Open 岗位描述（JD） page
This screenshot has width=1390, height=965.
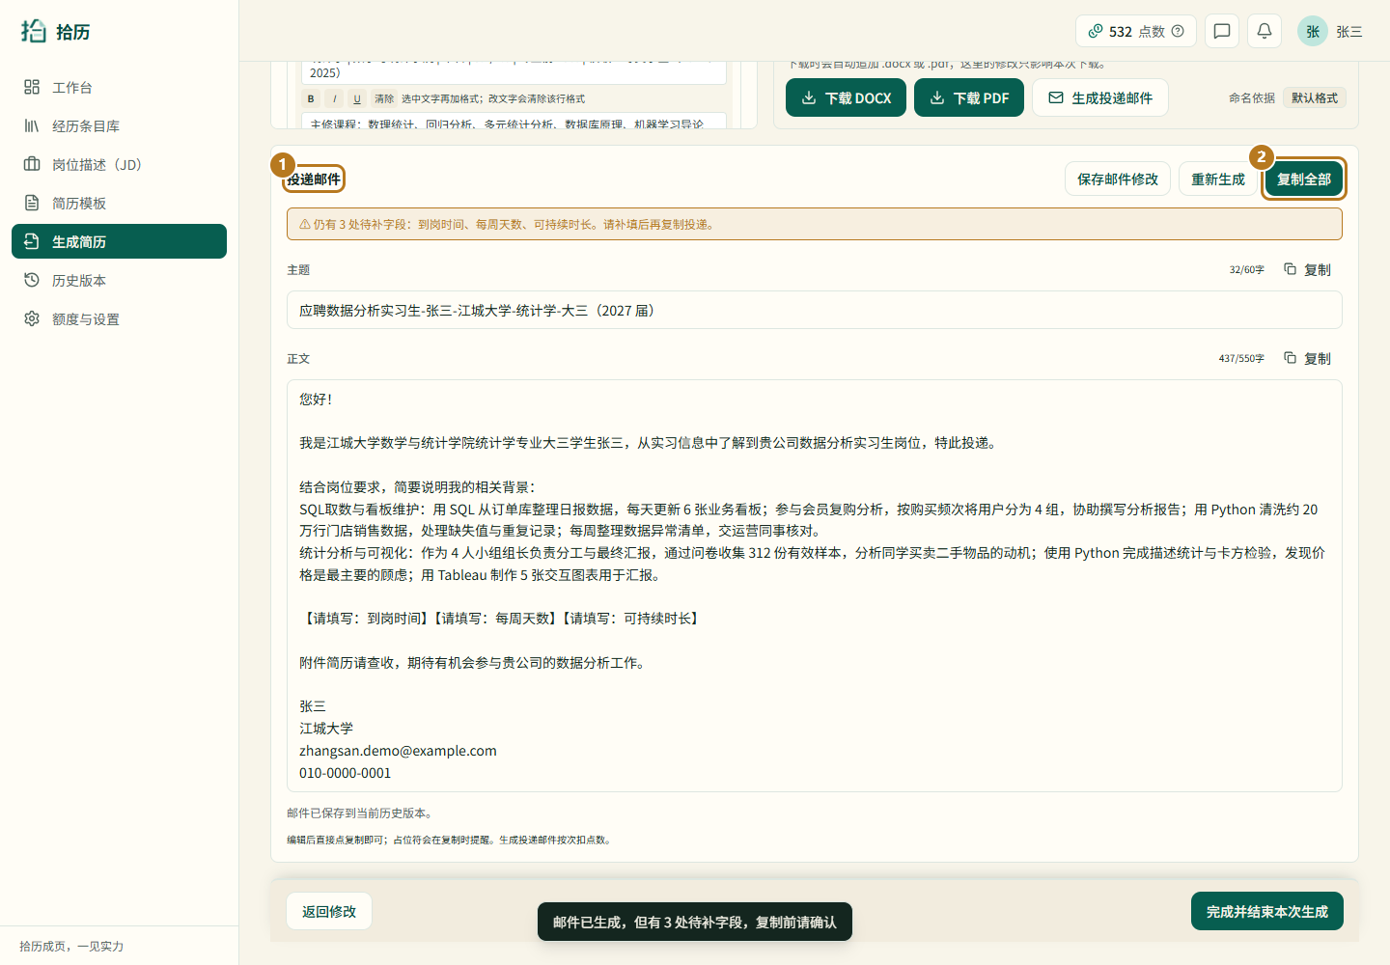pos(119,164)
